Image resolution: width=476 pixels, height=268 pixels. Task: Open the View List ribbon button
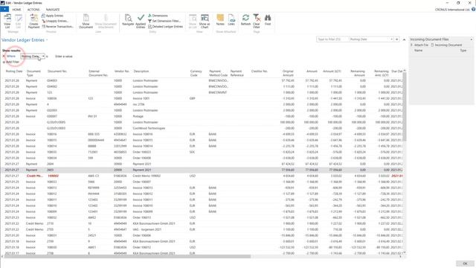(x=7, y=21)
